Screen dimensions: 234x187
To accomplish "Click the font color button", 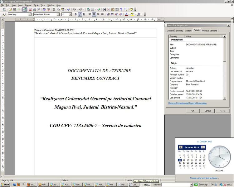I will (126, 14).
